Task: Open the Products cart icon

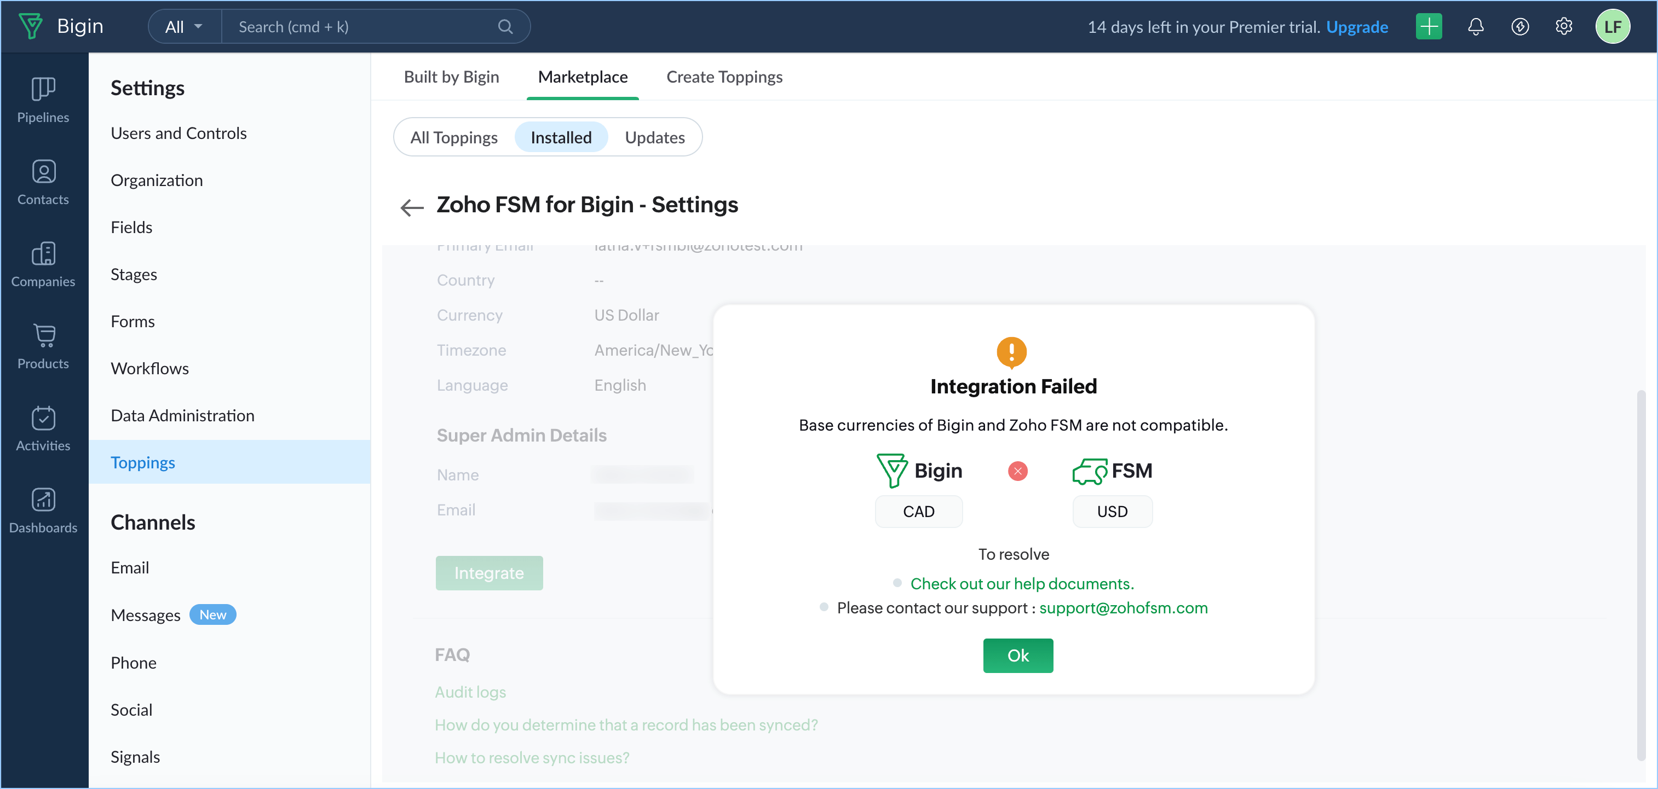Action: click(43, 346)
